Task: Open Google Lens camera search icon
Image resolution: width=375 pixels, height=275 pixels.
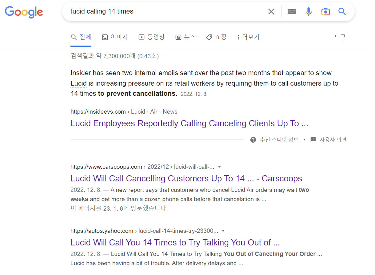Action: point(325,12)
